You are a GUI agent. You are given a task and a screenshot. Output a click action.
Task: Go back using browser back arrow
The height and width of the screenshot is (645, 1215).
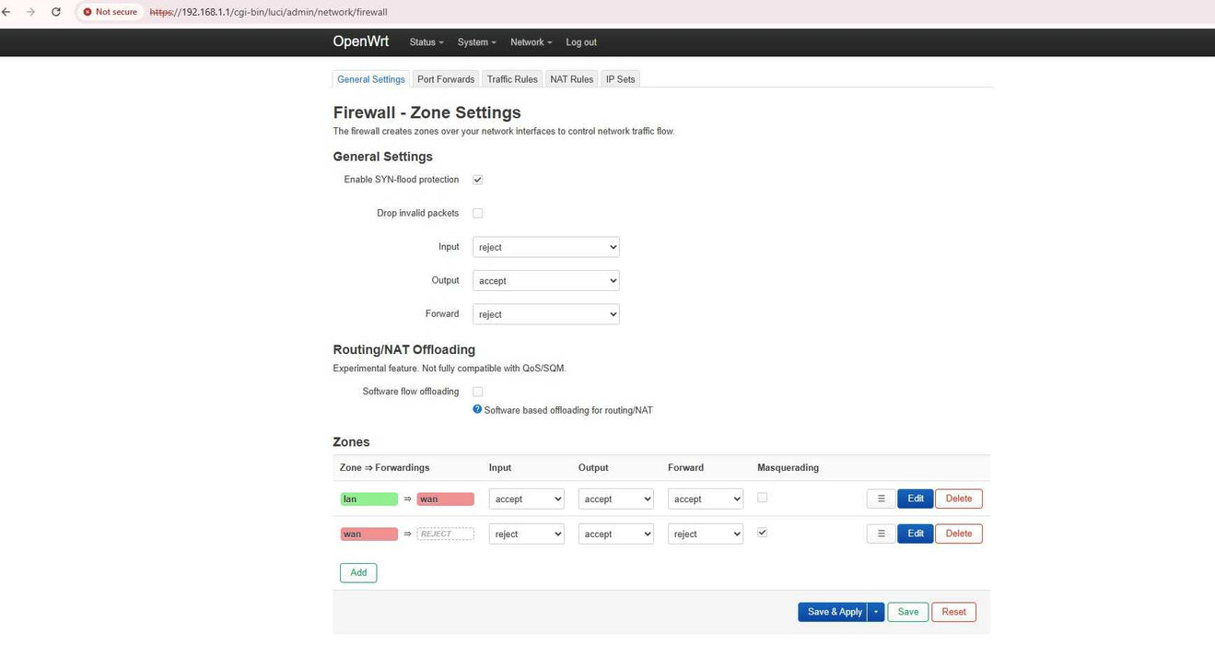(x=7, y=12)
